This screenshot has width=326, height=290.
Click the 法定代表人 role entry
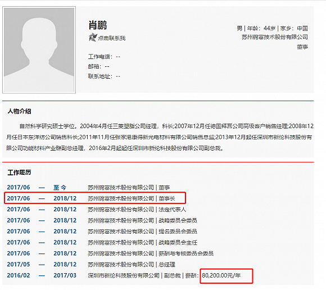pos(173,210)
